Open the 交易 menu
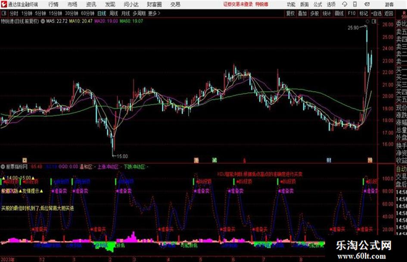The image size is (407, 262). pos(175,4)
